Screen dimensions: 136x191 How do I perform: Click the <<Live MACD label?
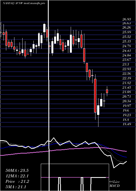(115, 184)
